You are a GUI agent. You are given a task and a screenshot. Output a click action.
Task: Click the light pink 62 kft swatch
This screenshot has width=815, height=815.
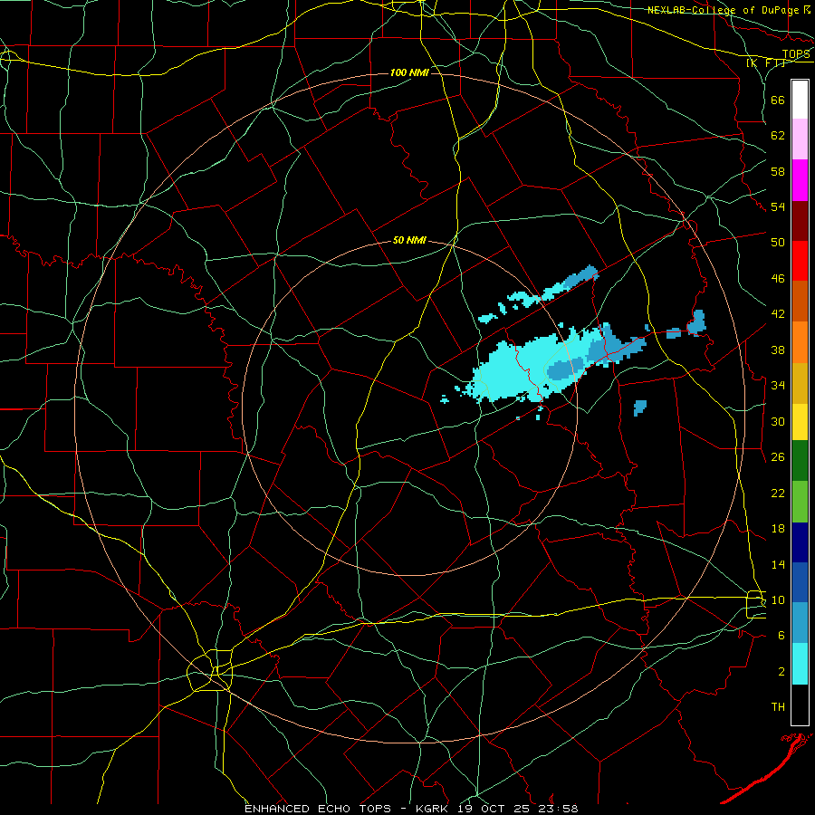pos(800,139)
